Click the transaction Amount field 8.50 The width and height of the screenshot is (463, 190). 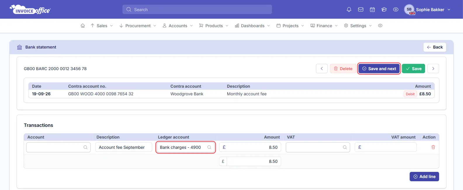tap(250, 147)
